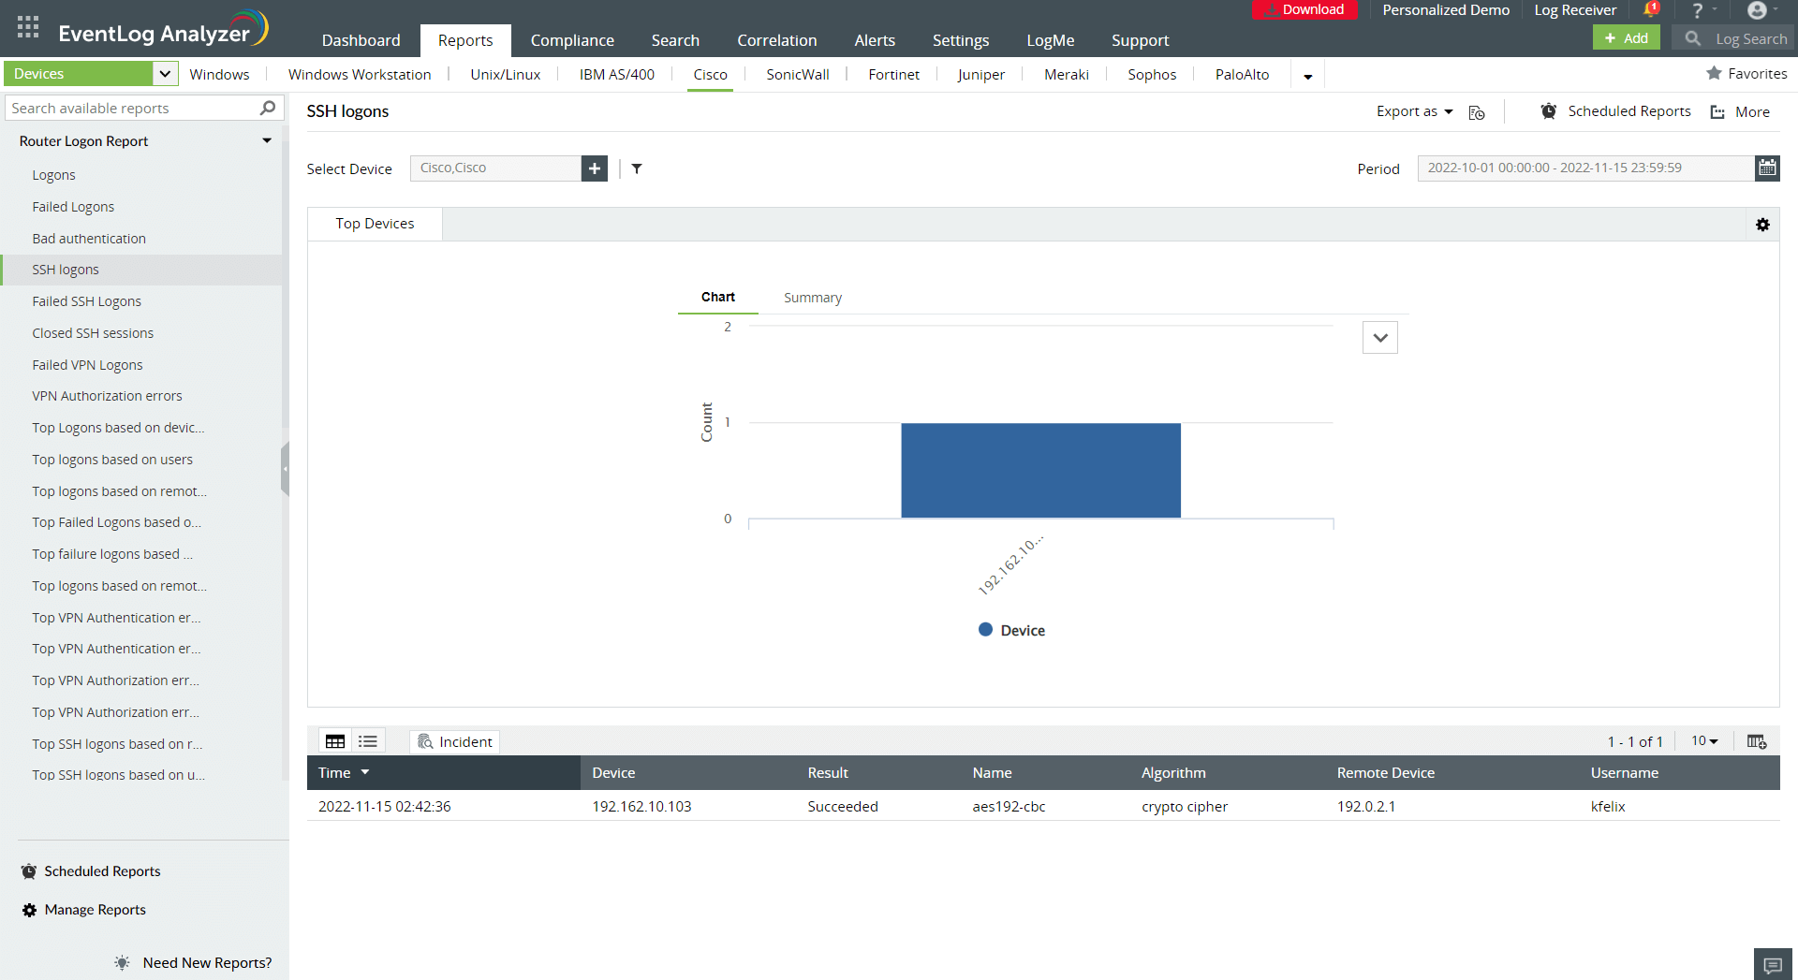The width and height of the screenshot is (1798, 980).
Task: Click the Manage Reports gear icon
Action: pos(30,910)
